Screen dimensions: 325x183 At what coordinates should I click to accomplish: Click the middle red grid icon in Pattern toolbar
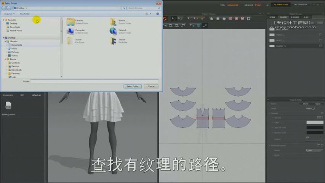tap(236, 19)
